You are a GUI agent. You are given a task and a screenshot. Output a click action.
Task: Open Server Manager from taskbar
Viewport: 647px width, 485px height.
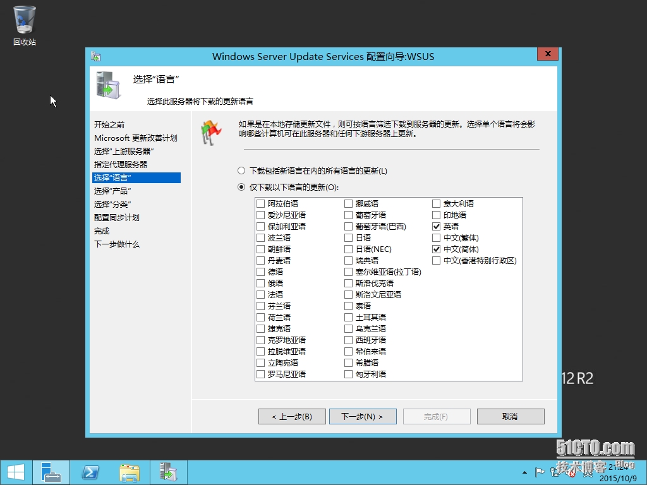coord(51,472)
